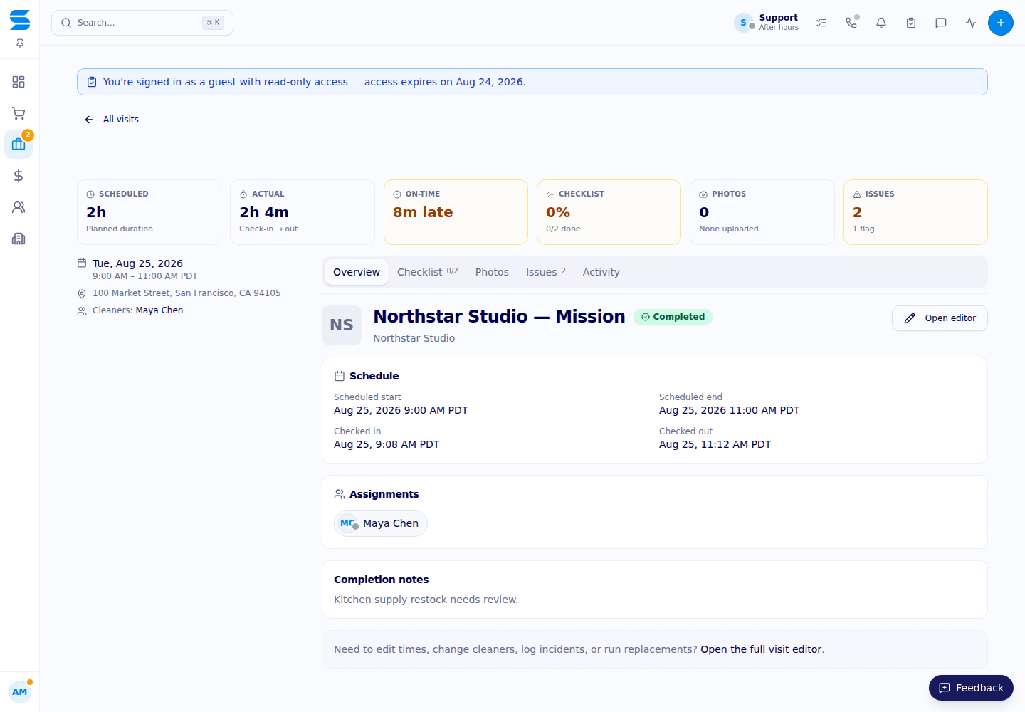Open the task list icon in header
The width and height of the screenshot is (1025, 712).
(821, 23)
